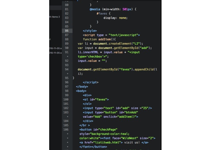Click line number 106 in the gutter
211x150 pixels.
[66, 130]
